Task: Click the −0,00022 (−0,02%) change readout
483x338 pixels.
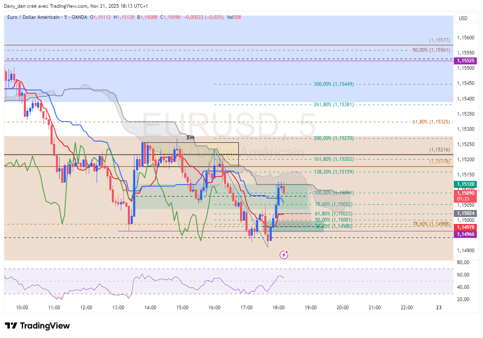Action: point(203,17)
